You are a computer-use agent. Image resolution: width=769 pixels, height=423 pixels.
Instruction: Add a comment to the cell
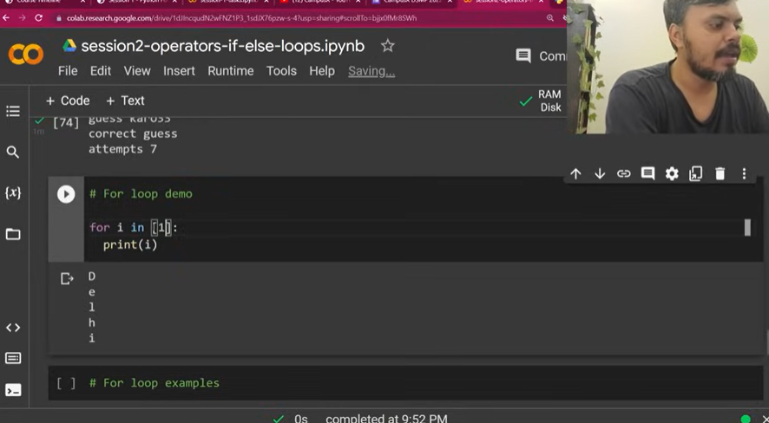pos(647,174)
